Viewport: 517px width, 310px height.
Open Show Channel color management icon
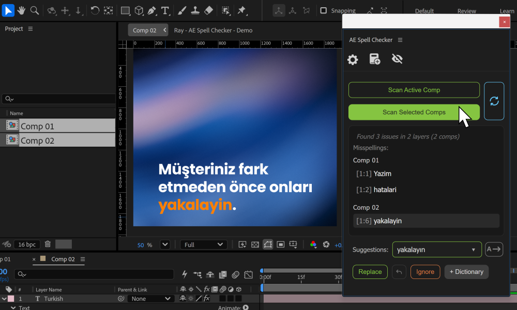(x=313, y=244)
